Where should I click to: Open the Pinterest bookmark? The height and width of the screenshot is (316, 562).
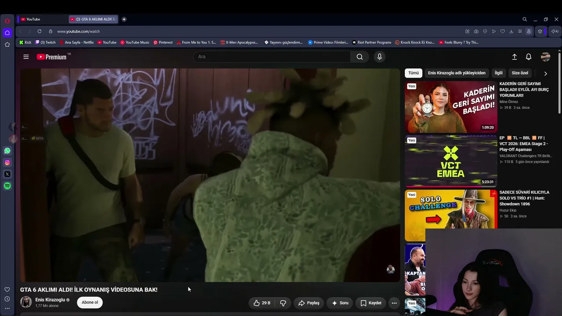pyautogui.click(x=163, y=43)
